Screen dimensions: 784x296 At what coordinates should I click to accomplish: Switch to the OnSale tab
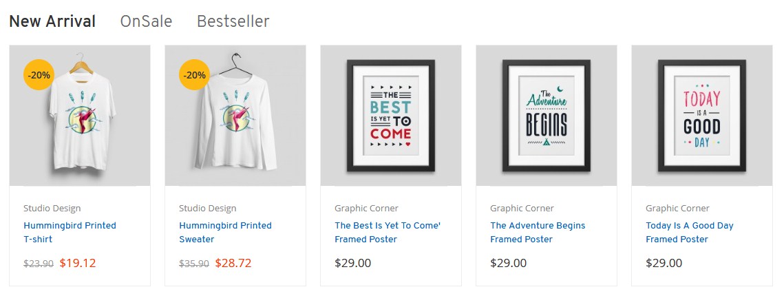coord(146,21)
